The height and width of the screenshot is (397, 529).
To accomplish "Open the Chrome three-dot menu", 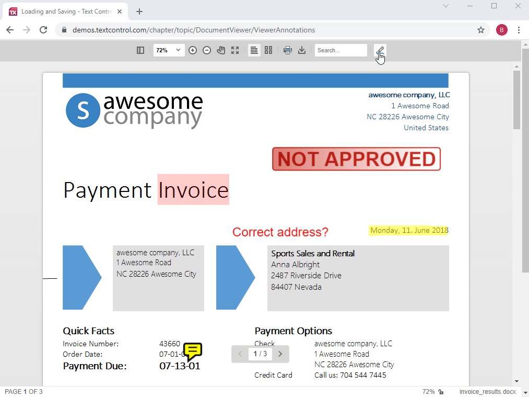I will click(519, 30).
